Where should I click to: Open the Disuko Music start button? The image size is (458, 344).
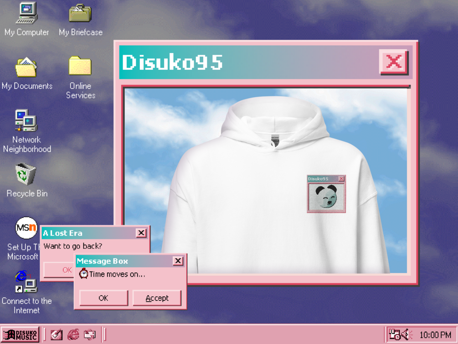[x=20, y=334]
